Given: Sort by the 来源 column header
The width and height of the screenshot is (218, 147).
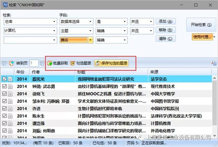Looking at the screenshot, I should click(179, 72).
